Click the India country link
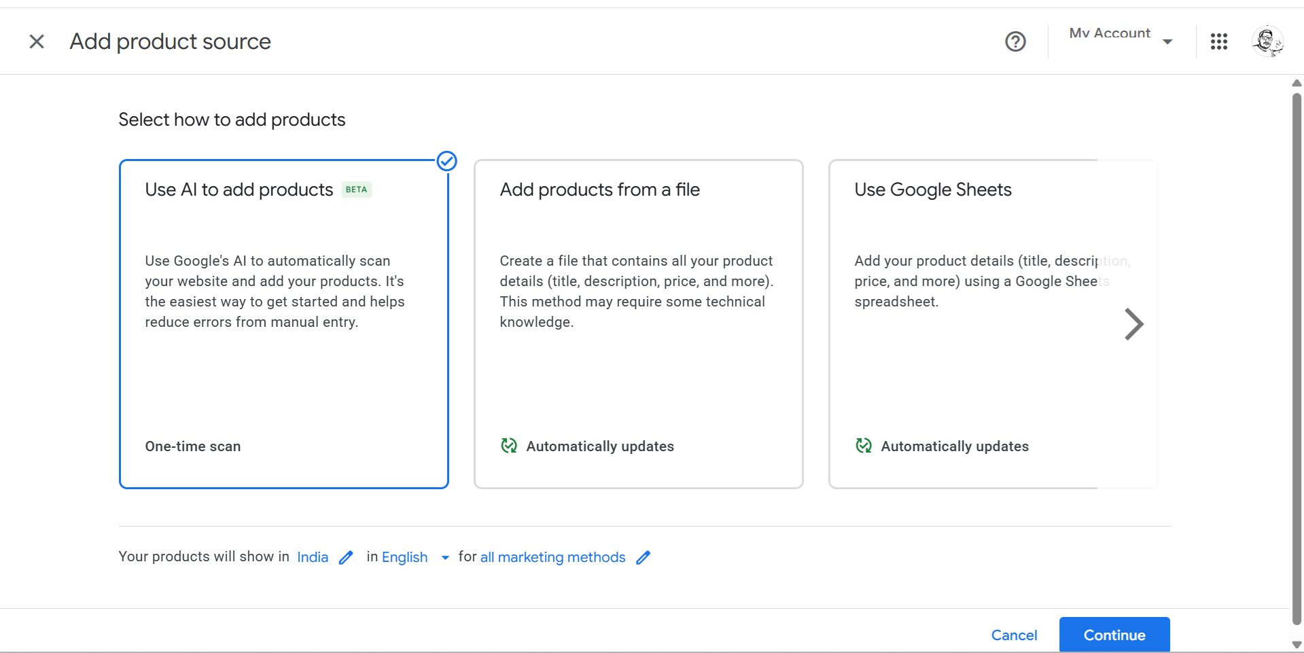 coord(313,557)
